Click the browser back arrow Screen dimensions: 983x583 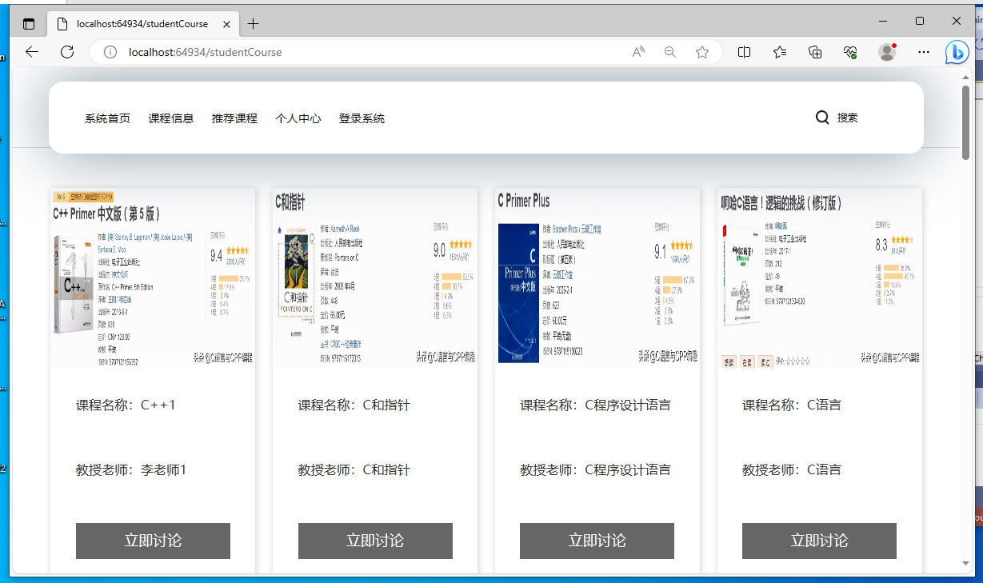(x=32, y=52)
